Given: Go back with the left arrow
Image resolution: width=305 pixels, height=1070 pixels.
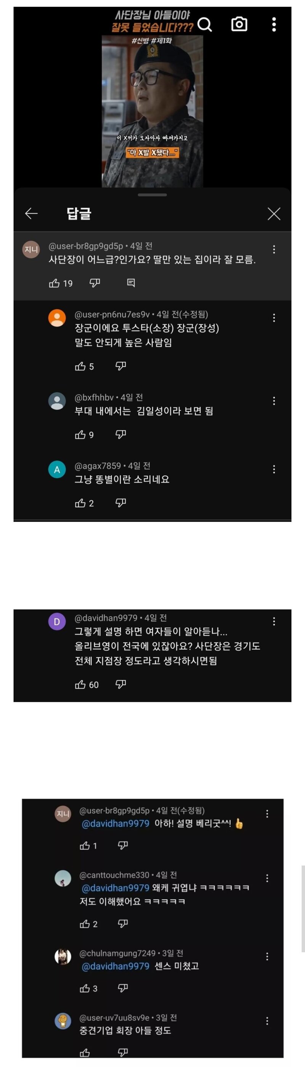Looking at the screenshot, I should (x=31, y=213).
